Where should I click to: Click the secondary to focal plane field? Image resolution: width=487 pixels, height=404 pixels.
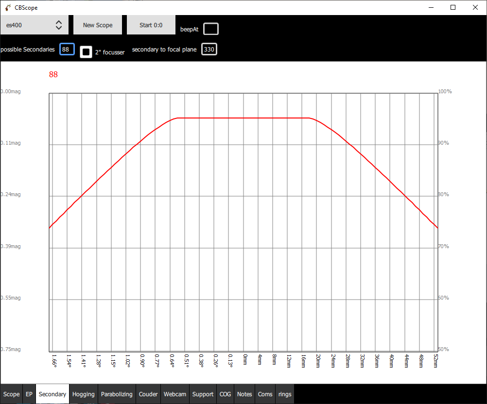pyautogui.click(x=209, y=50)
